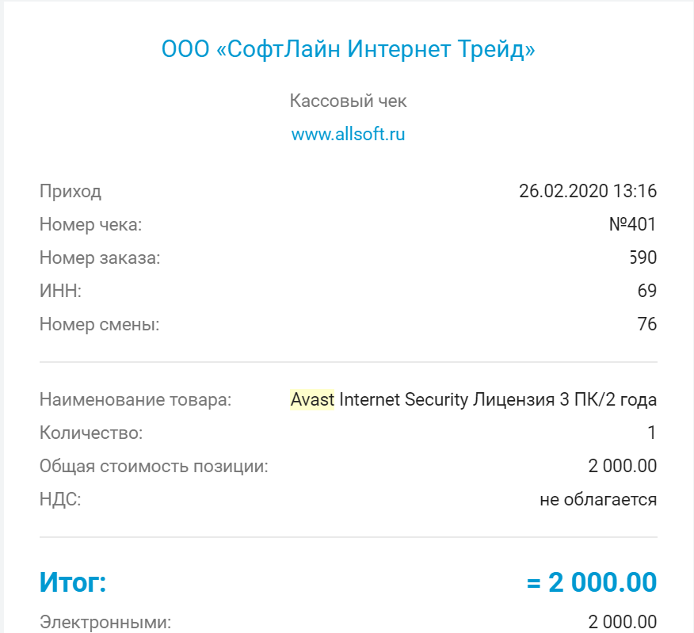The image size is (694, 633).
Task: Click the Номер чека label
Action: click(90, 224)
